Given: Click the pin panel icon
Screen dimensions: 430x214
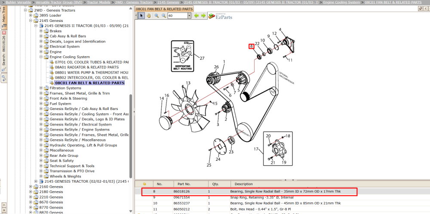Looking at the screenshot, I should coord(421,9).
